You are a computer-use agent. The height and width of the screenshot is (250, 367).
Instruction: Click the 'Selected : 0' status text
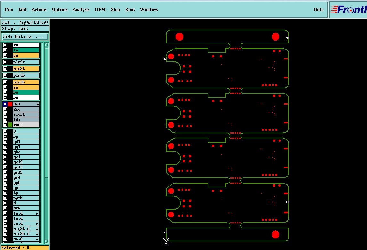point(15,248)
